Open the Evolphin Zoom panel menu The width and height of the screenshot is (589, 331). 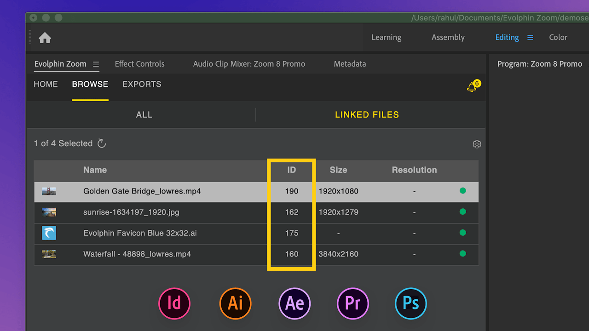(x=96, y=64)
